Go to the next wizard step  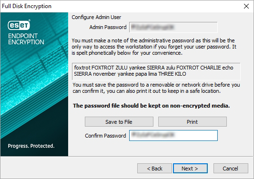coord(190,169)
